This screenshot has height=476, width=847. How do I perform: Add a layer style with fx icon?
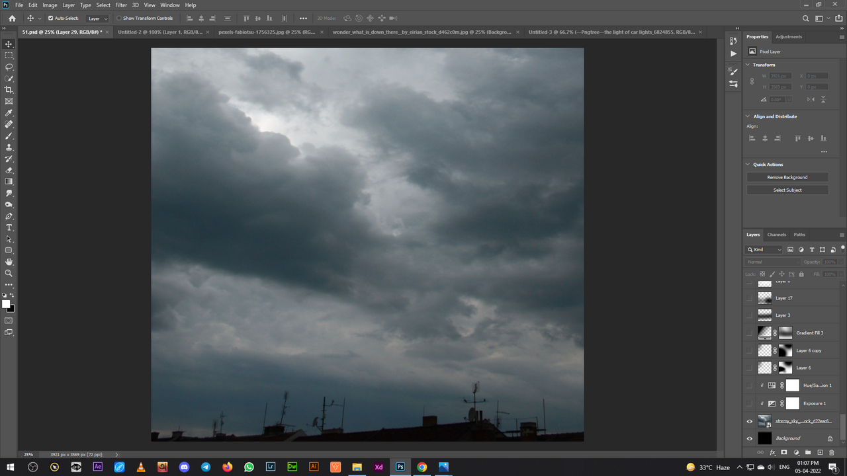[x=772, y=452]
